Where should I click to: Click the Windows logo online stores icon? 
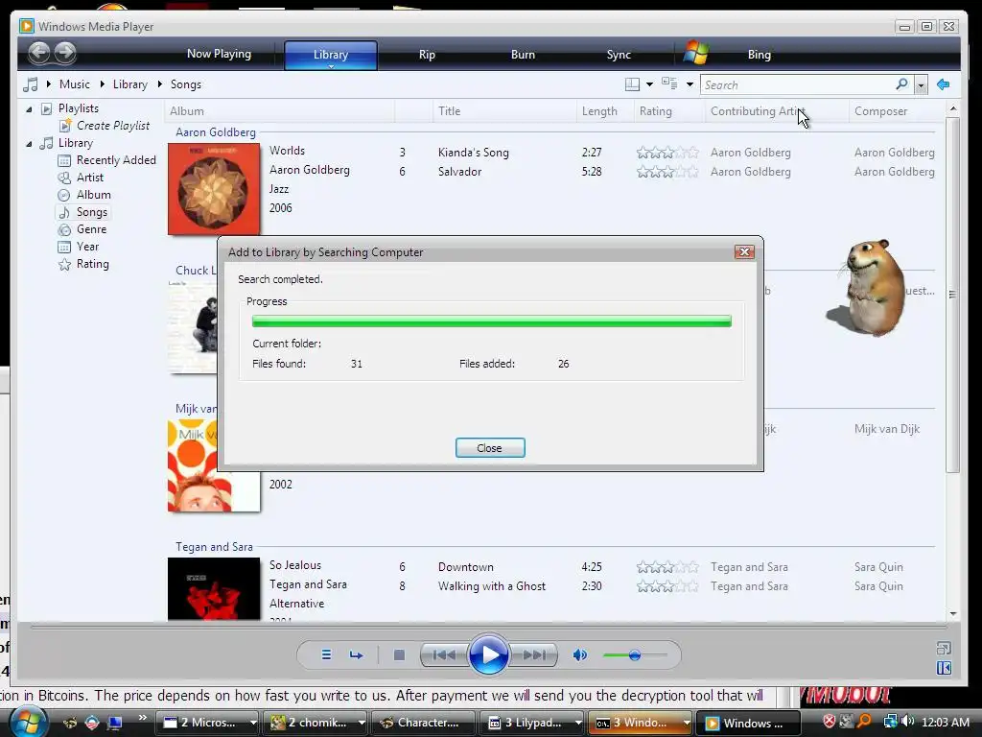tap(696, 53)
